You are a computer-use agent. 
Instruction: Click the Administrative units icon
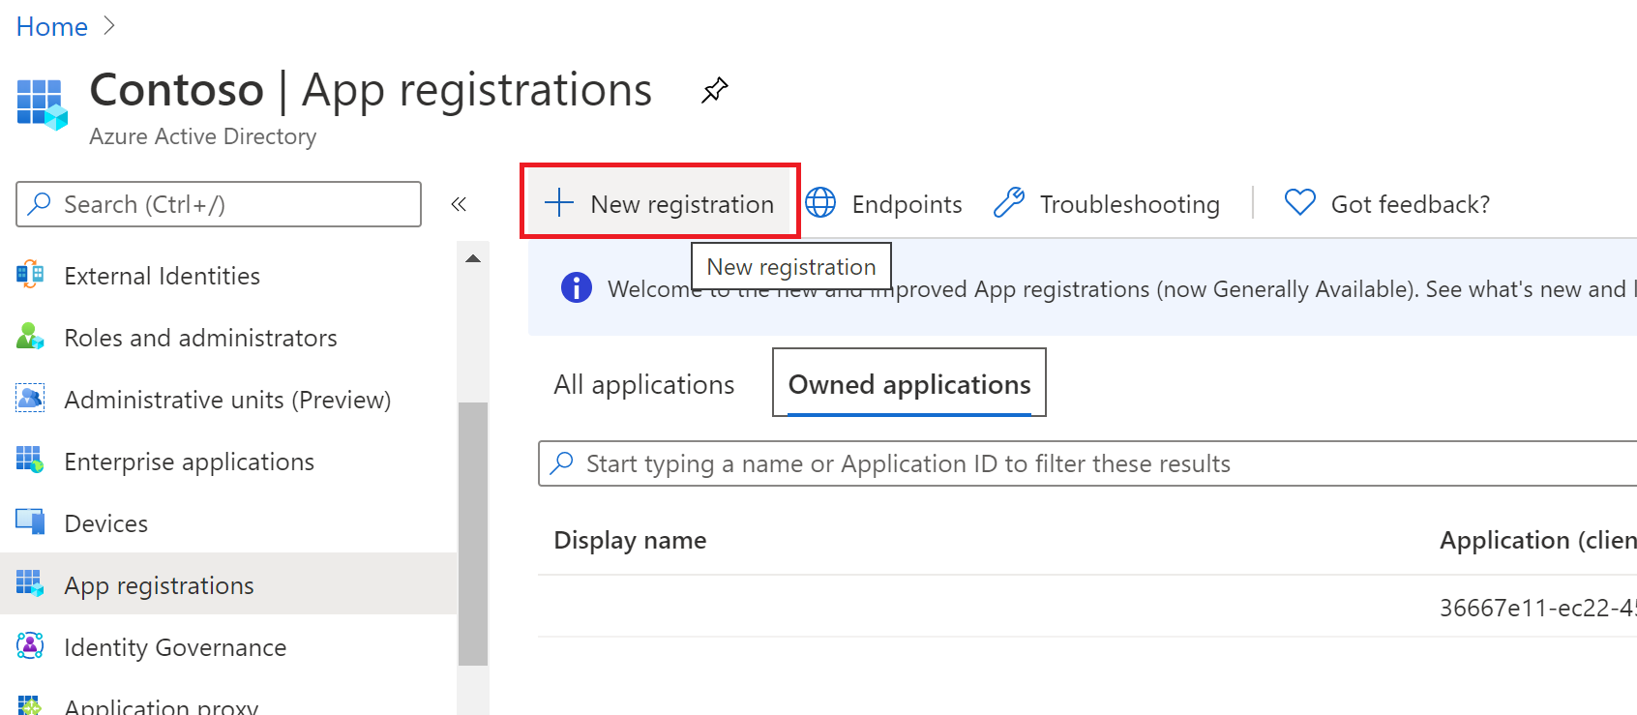click(x=30, y=399)
